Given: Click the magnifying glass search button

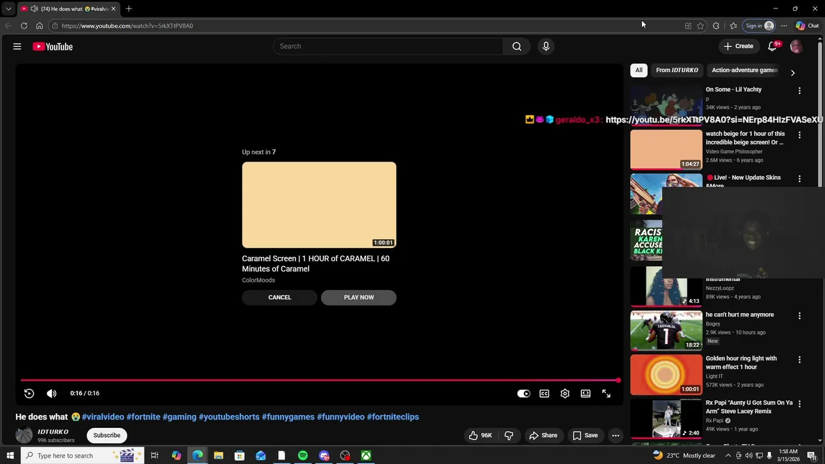Looking at the screenshot, I should coord(517,46).
